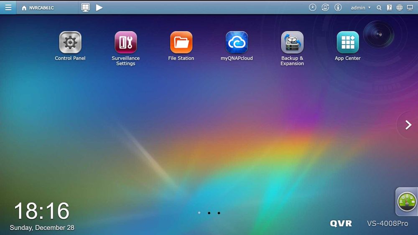Expand the admin user dropdown
The image size is (418, 235).
(360, 8)
